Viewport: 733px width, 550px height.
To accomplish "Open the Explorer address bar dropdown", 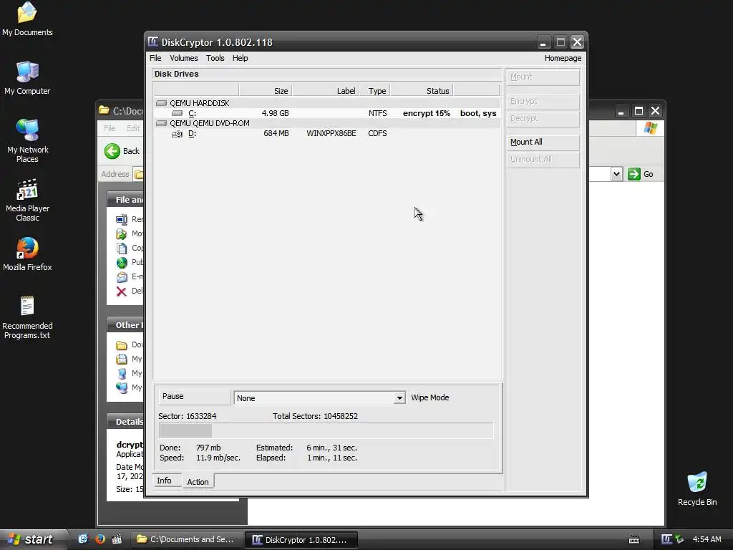I will (x=616, y=174).
